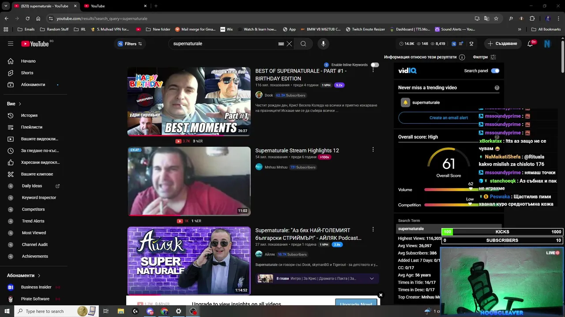565x317 pixels.
Task: Start voice search with the microphone icon
Action: click(323, 44)
